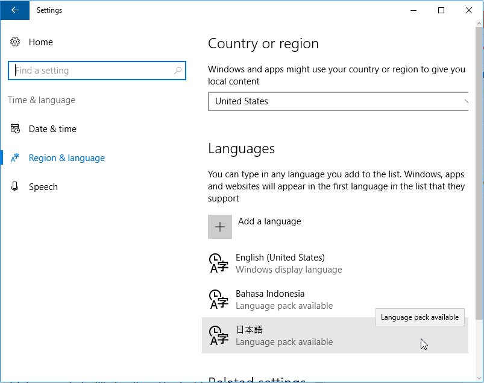Click Language pack available under Bahasa Indonesia

284,306
